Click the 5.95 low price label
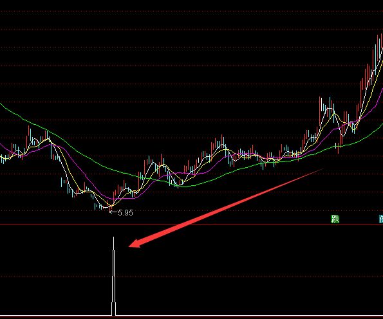The height and width of the screenshot is (319, 383). (x=126, y=213)
